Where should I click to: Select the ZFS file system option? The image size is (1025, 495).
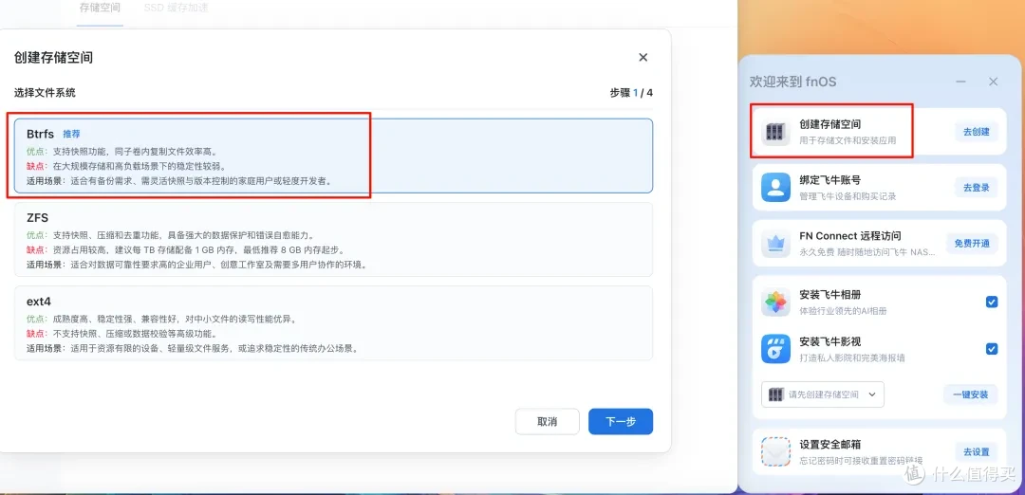click(333, 240)
